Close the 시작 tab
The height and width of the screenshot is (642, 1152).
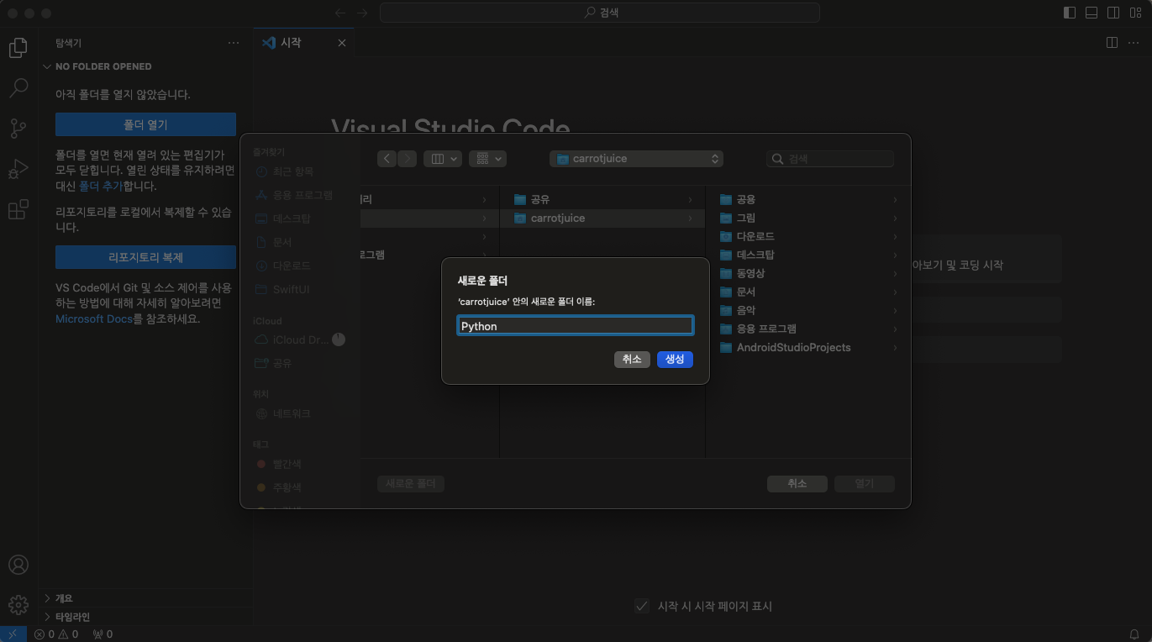click(341, 43)
